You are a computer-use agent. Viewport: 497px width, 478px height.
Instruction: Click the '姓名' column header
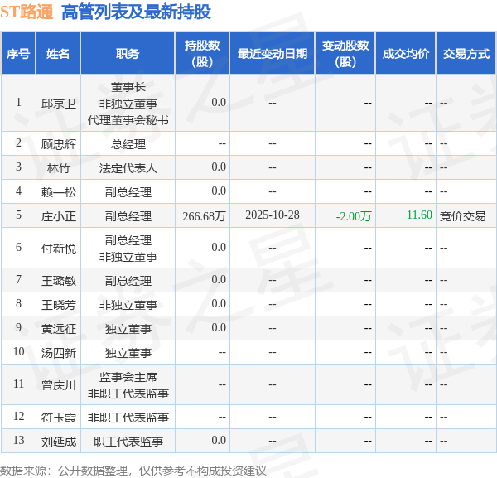pyautogui.click(x=58, y=54)
